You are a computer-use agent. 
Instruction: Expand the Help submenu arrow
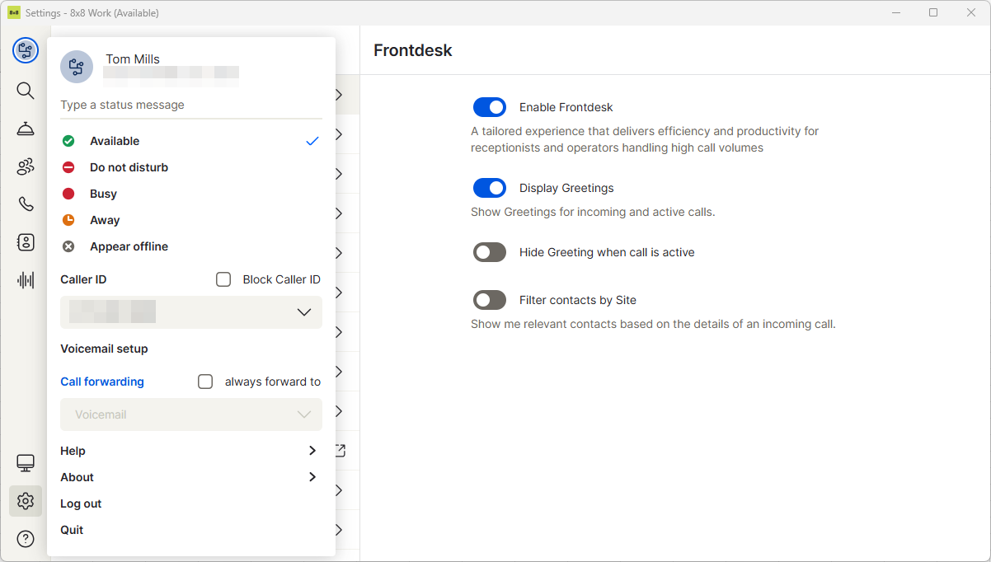point(312,451)
